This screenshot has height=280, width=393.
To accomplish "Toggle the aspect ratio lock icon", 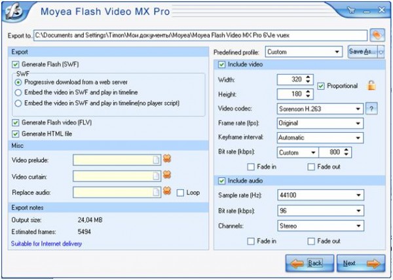I will (371, 86).
